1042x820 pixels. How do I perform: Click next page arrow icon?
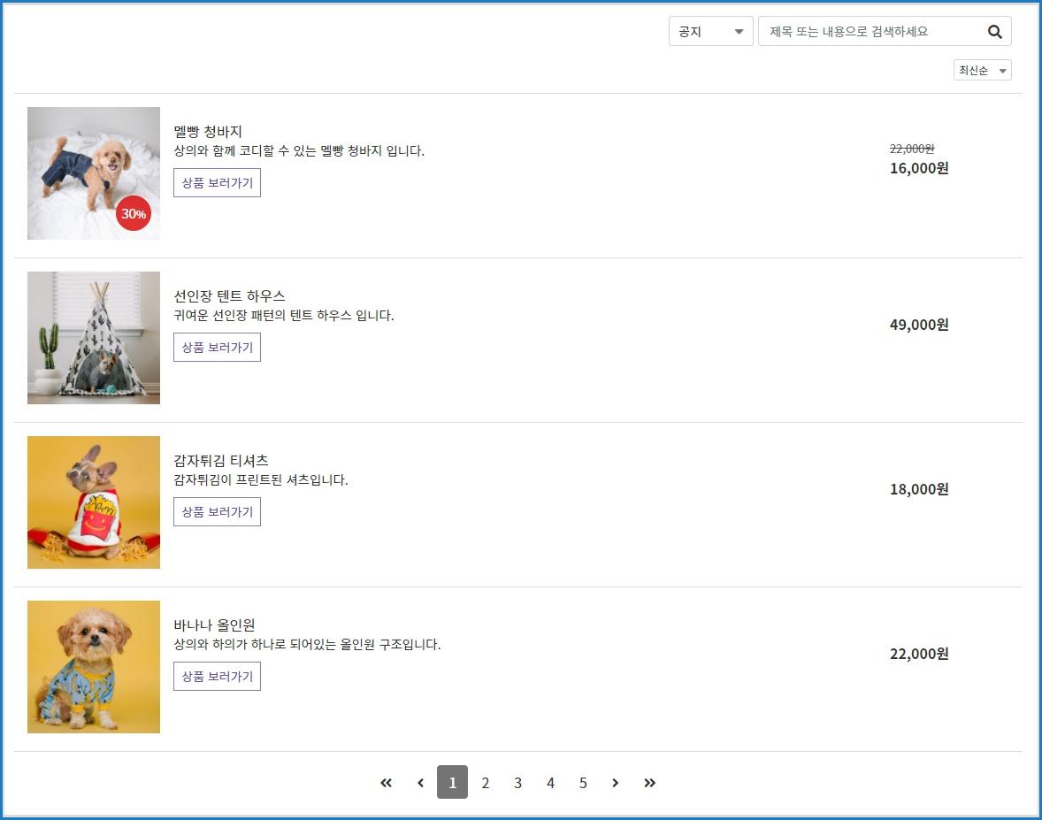(x=616, y=783)
